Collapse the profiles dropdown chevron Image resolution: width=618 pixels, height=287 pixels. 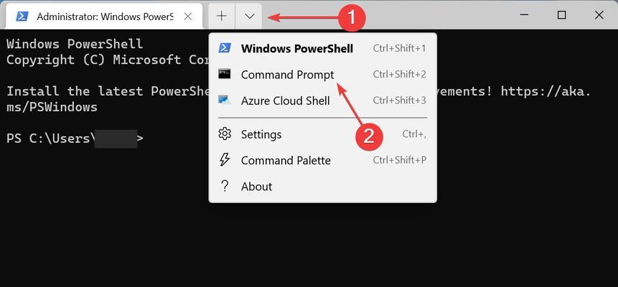(249, 17)
